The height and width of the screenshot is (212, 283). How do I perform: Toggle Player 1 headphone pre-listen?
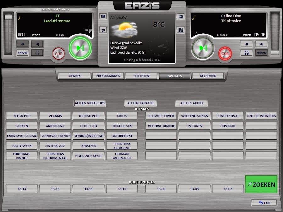tap(37, 53)
